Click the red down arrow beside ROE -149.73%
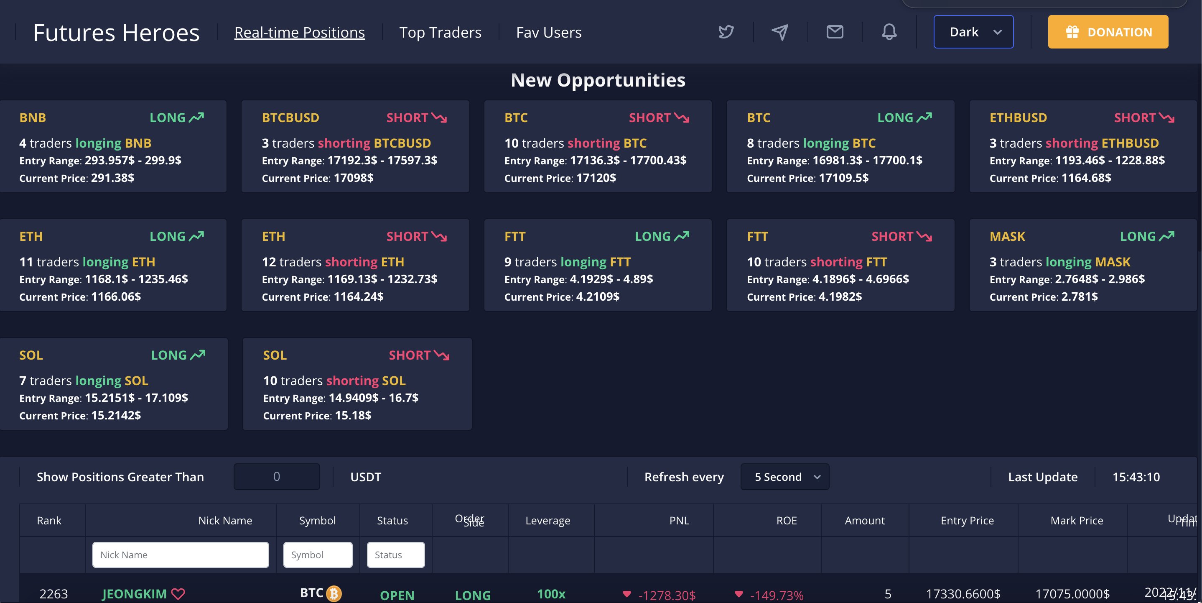Screen dimensions: 1202x603 pyautogui.click(x=739, y=594)
